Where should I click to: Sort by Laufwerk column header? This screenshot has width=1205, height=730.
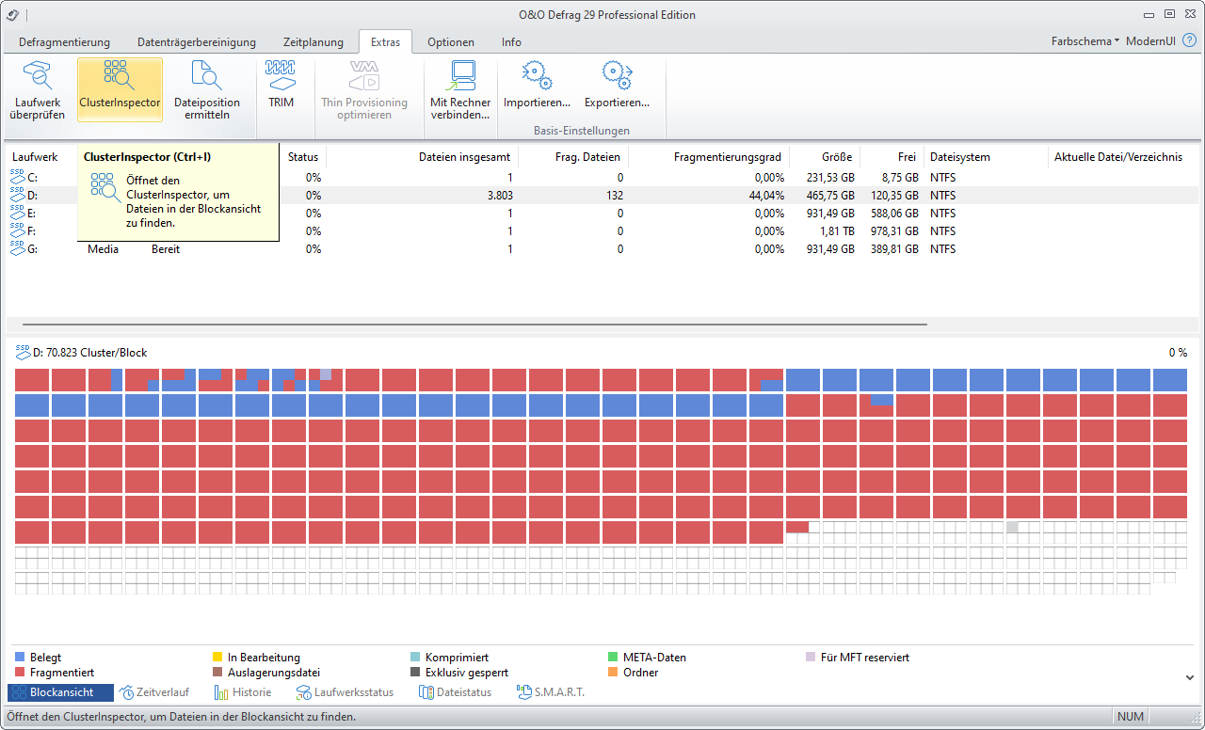(35, 157)
